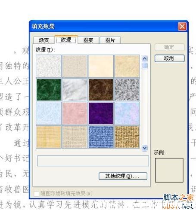Select the papyrus texture swatch
Screen dimensions: 196x210
pos(49,137)
